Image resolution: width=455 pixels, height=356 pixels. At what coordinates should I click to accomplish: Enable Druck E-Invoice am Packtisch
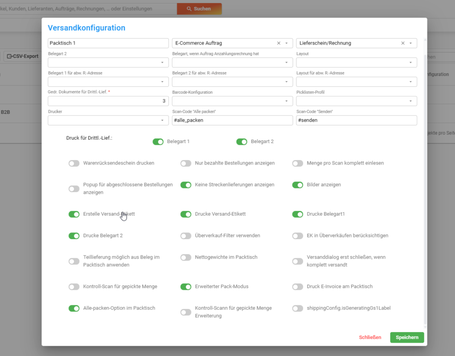pos(298,287)
